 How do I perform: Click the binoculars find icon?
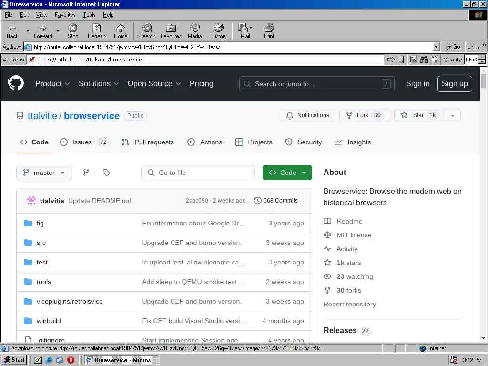click(424, 60)
